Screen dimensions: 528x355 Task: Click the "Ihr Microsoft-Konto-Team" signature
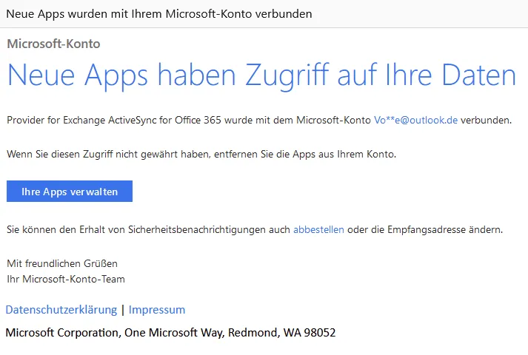66,279
